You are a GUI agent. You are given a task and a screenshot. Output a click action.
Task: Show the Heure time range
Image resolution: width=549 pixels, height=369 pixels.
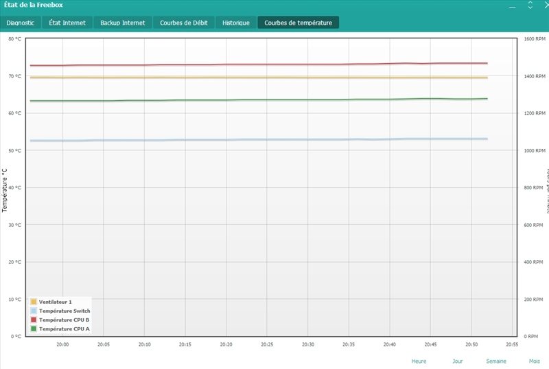(419, 361)
